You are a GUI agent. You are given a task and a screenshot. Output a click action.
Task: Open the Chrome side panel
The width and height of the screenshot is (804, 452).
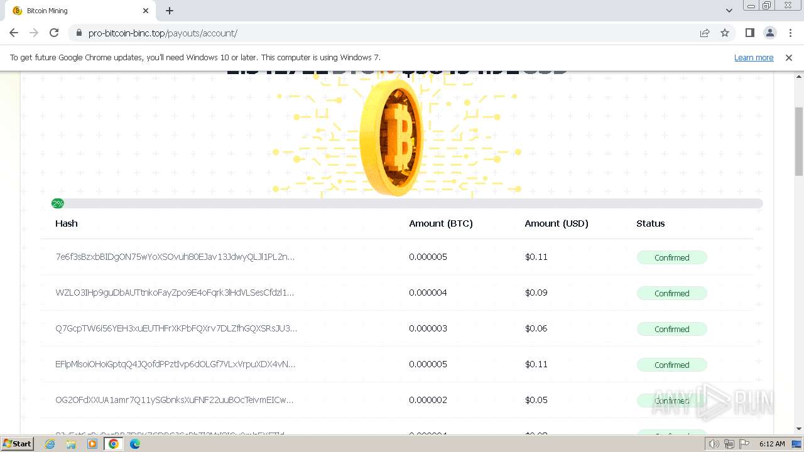click(749, 33)
